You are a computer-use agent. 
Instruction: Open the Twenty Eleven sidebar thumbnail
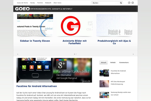(35, 25)
